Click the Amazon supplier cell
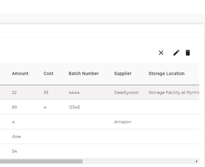 [x=123, y=122]
